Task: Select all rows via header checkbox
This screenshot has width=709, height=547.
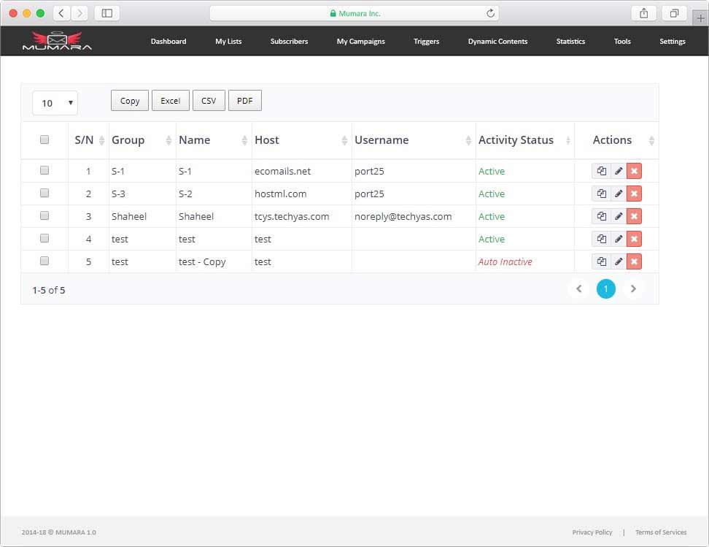Action: coord(44,139)
